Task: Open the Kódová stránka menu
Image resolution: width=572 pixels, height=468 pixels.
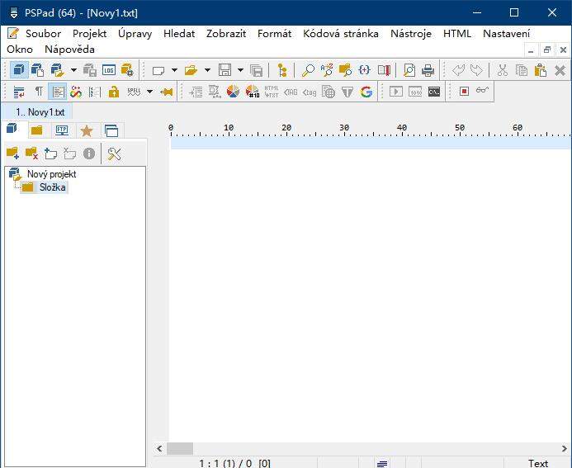Action: (341, 34)
